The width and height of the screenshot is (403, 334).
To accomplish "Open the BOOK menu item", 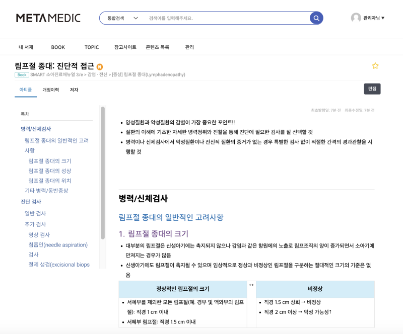I will point(57,47).
